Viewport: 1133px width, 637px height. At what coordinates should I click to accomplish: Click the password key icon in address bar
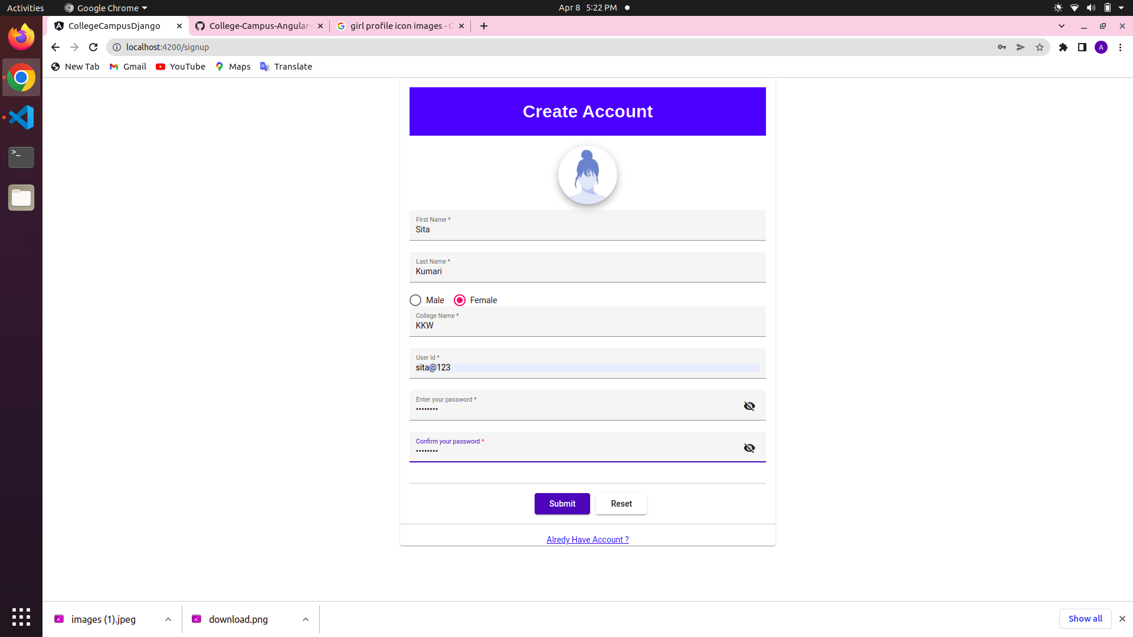1002,47
